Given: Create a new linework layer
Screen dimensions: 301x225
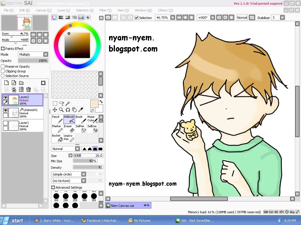Looking at the screenshot, I should click(x=14, y=83).
